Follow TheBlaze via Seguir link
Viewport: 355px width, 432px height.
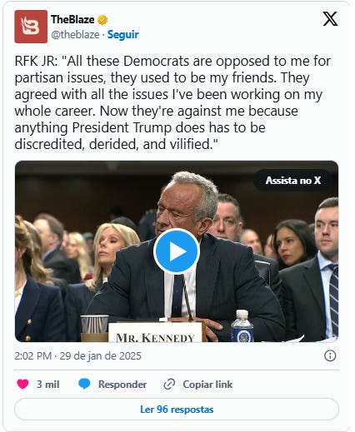click(x=123, y=35)
